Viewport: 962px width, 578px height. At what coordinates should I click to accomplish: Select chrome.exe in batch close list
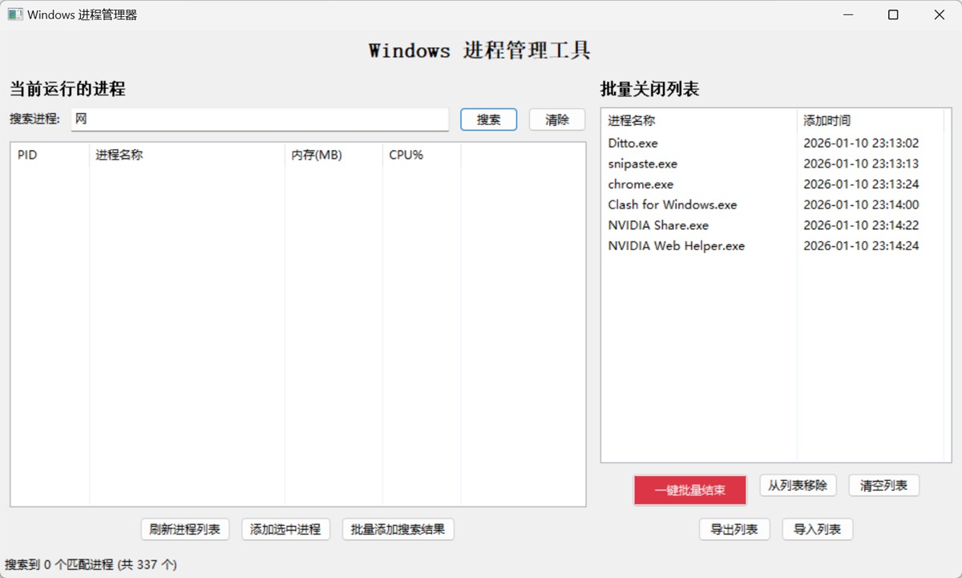pos(641,184)
